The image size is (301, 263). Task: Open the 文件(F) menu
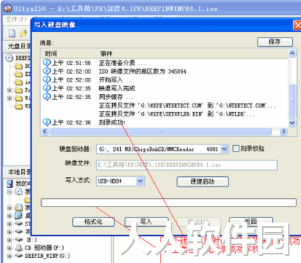[x=16, y=20]
